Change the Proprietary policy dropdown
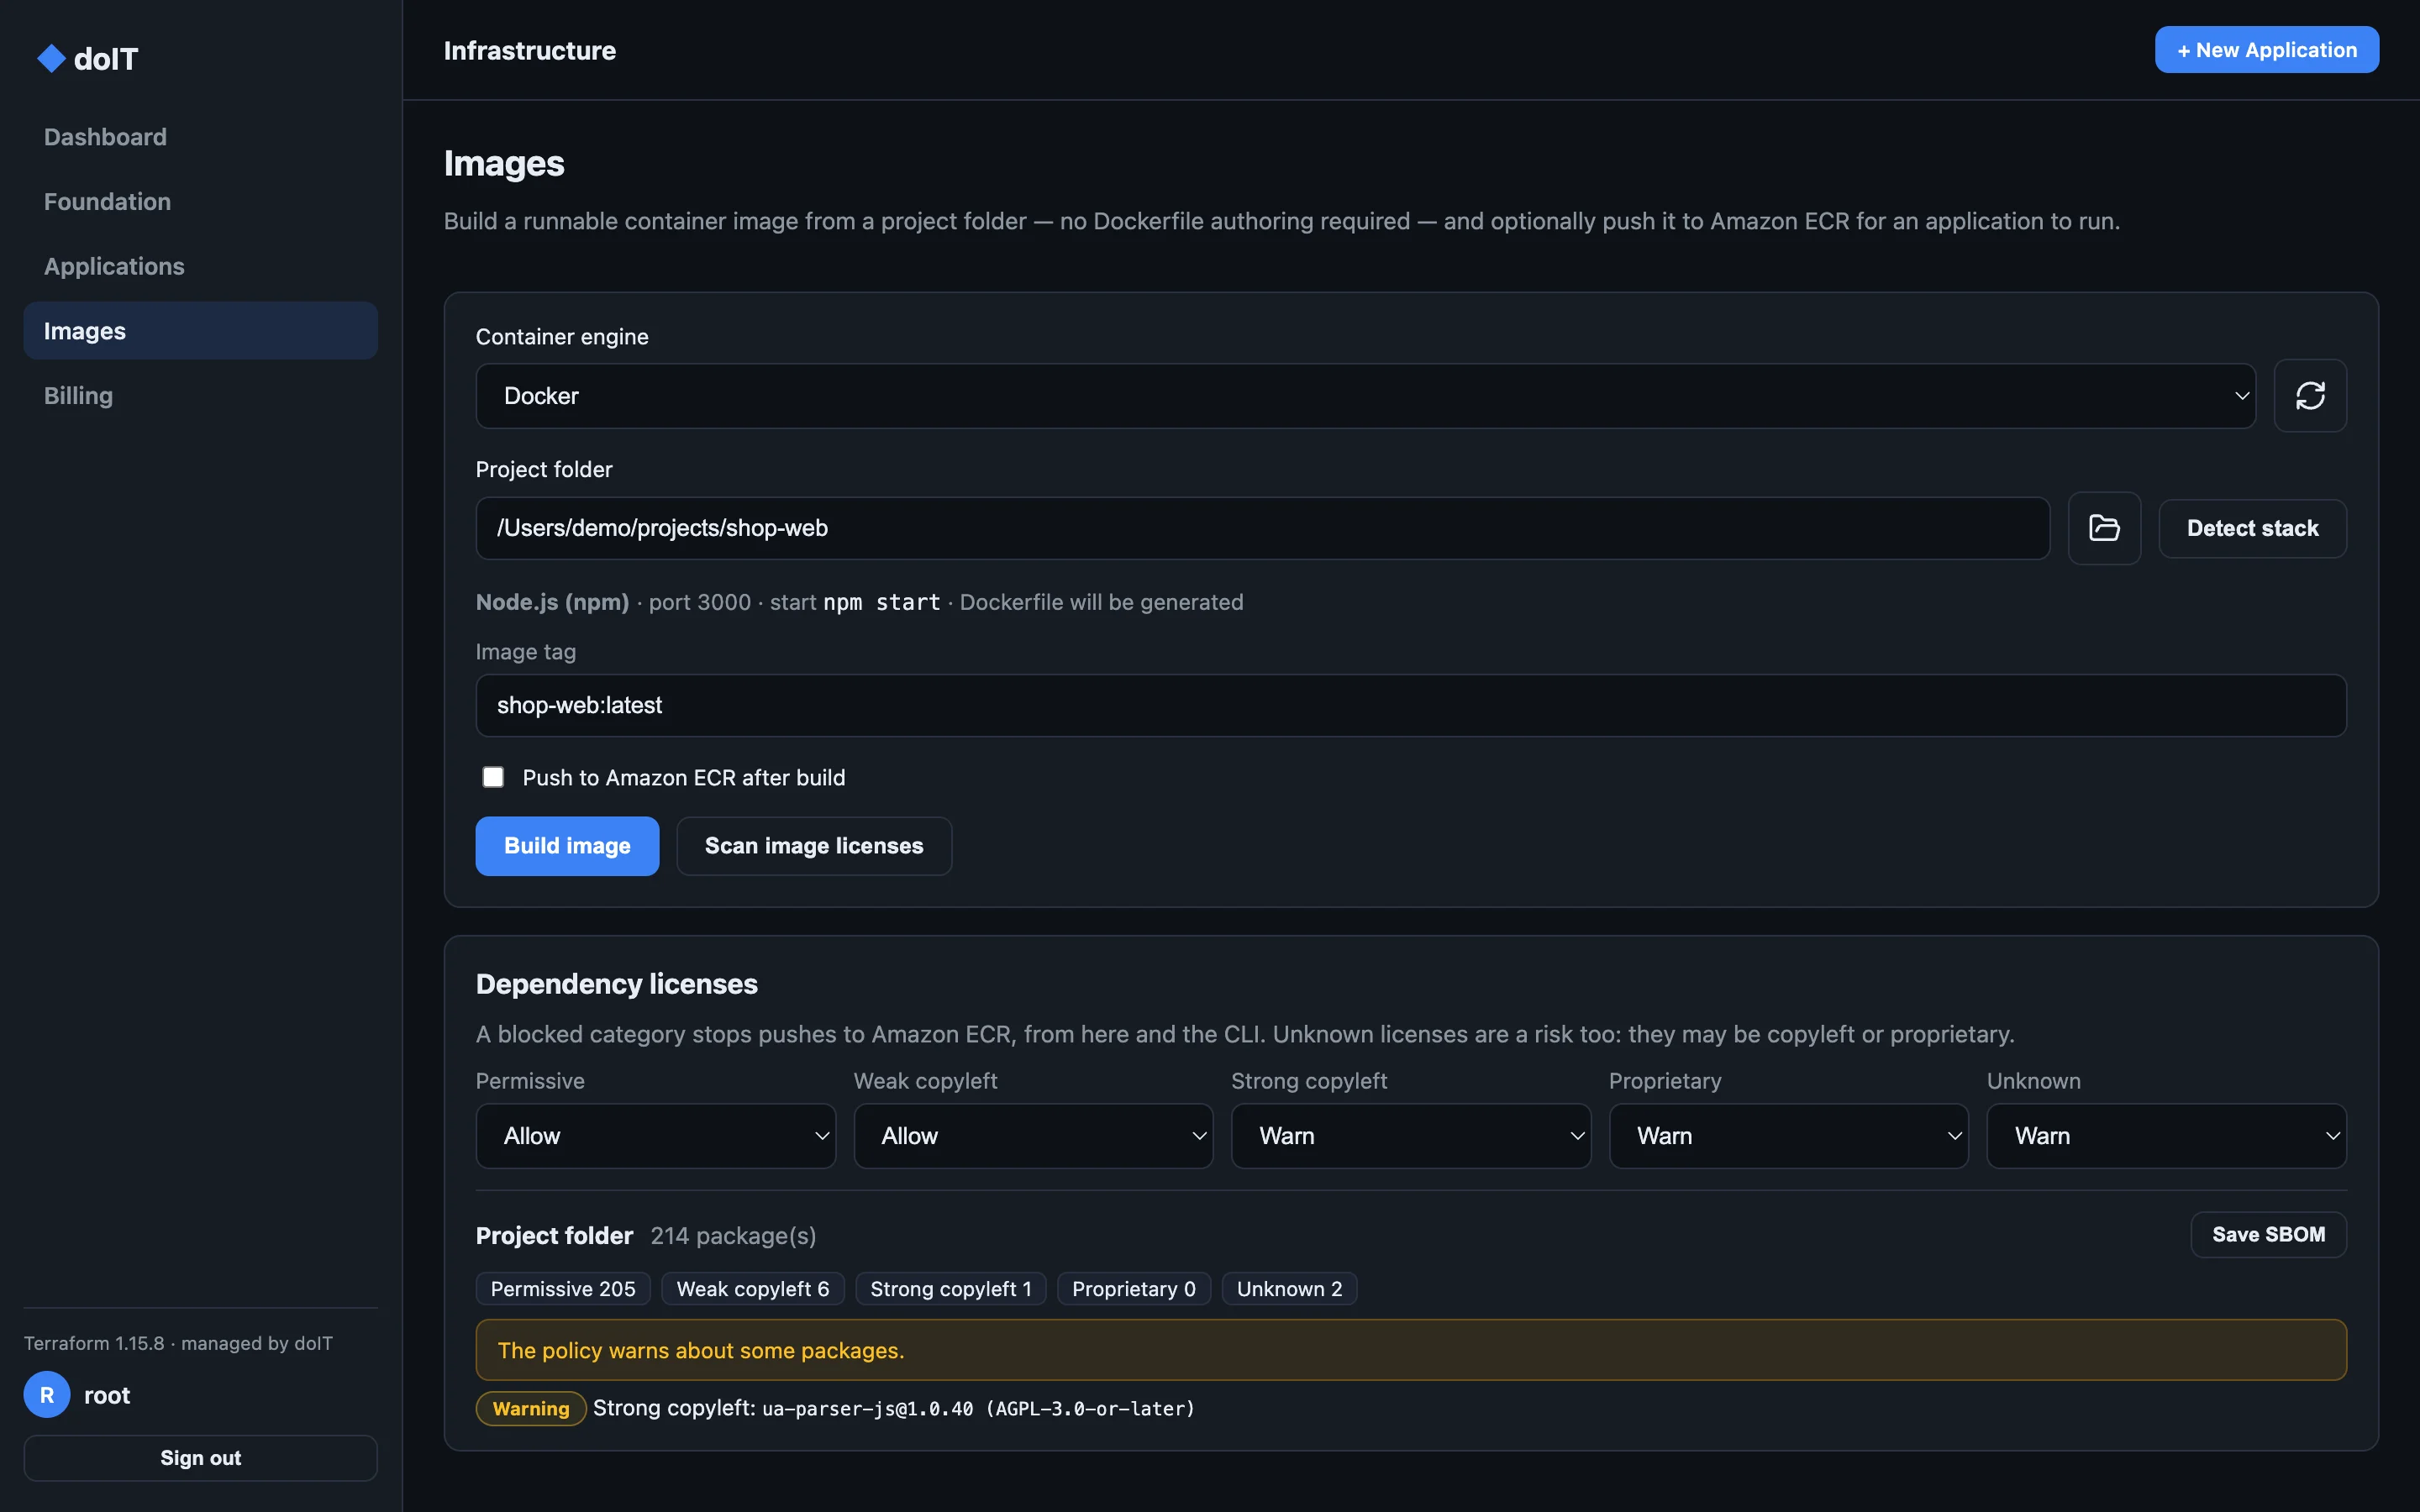This screenshot has height=1512, width=2420. point(1788,1136)
